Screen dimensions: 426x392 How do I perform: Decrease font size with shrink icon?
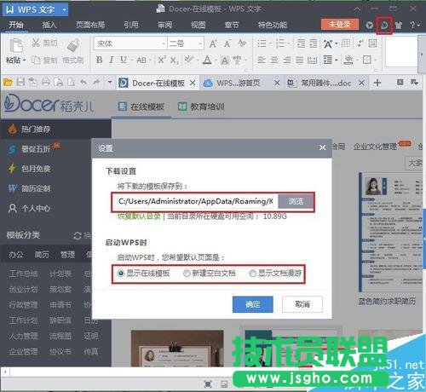pos(227,43)
